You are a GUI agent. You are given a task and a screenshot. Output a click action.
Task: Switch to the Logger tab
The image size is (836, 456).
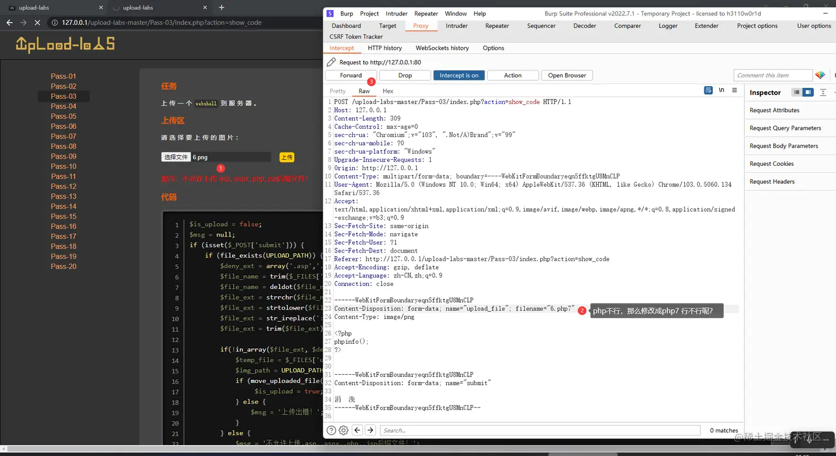(668, 25)
